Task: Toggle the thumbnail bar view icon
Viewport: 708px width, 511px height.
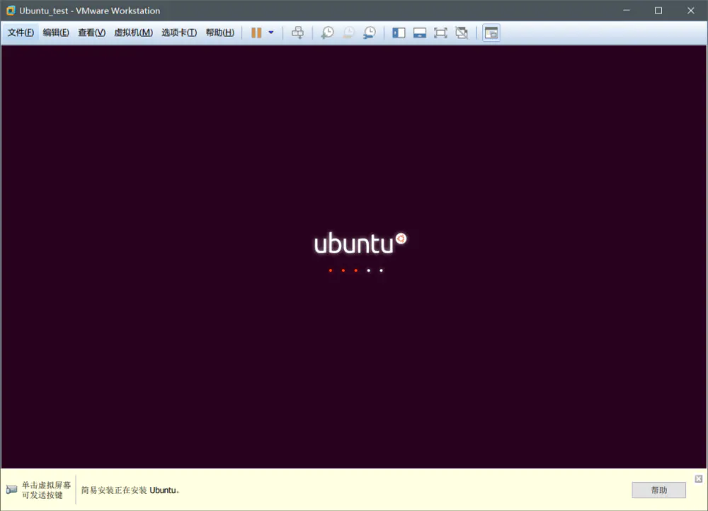Action: point(419,33)
